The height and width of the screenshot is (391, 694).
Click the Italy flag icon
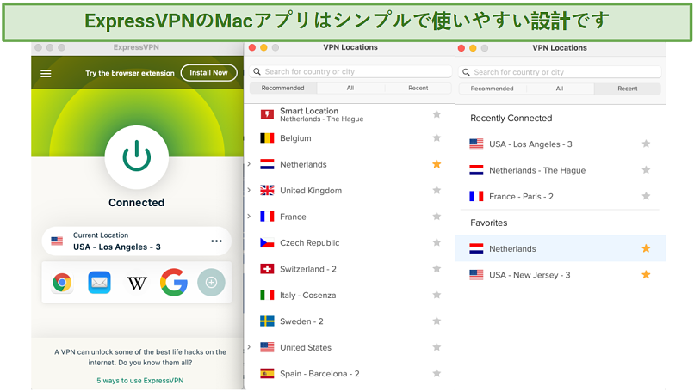tap(267, 295)
